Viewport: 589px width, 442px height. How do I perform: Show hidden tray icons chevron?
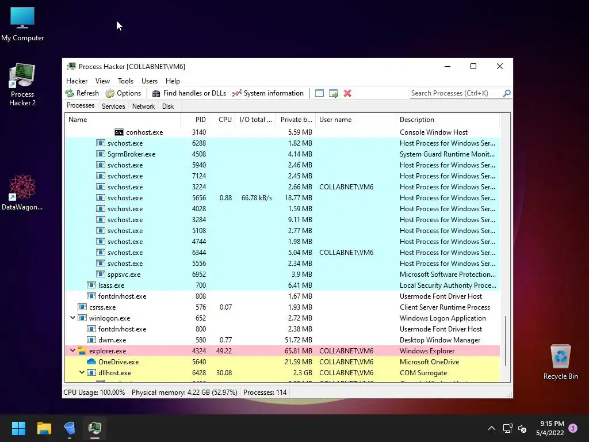491,428
